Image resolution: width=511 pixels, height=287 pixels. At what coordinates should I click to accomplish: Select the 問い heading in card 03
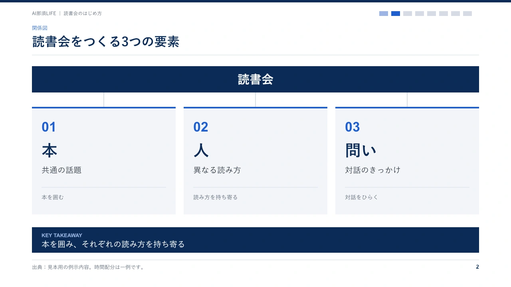361,151
